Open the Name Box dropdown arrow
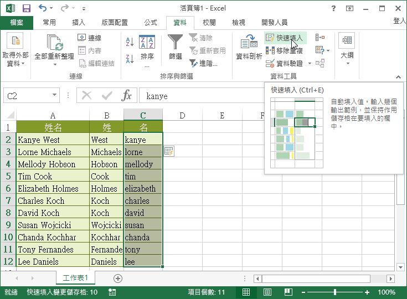Image resolution: width=407 pixels, height=299 pixels. click(x=54, y=95)
